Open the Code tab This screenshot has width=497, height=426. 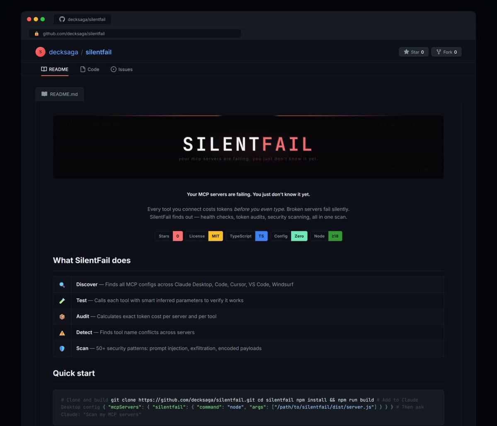[x=90, y=69]
